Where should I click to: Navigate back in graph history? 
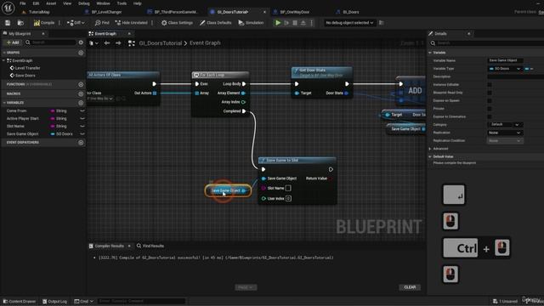point(107,43)
